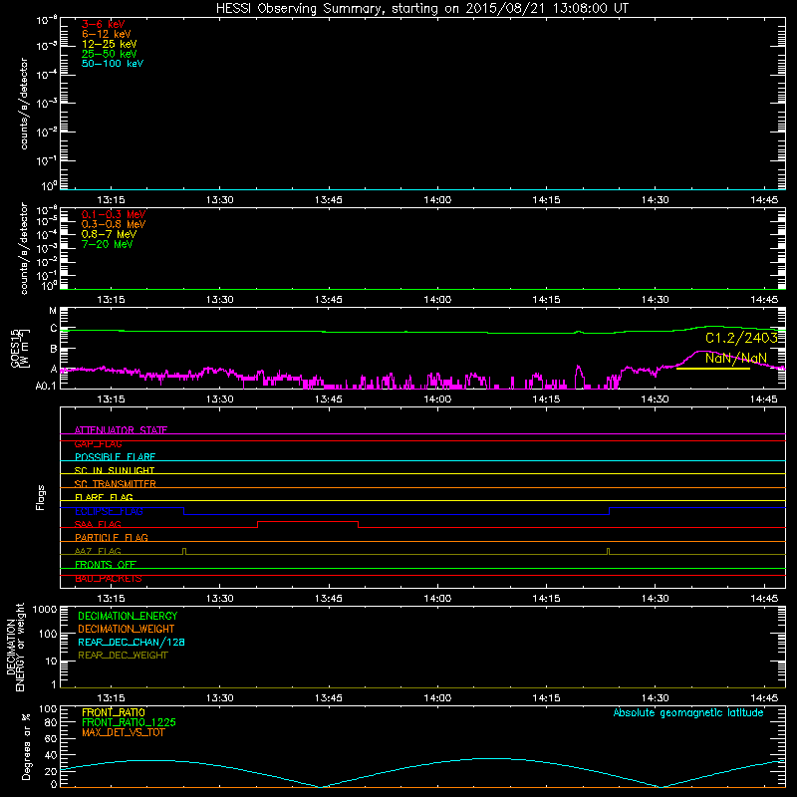Click the POSSIBLE_FLARE flag label

tap(115, 457)
